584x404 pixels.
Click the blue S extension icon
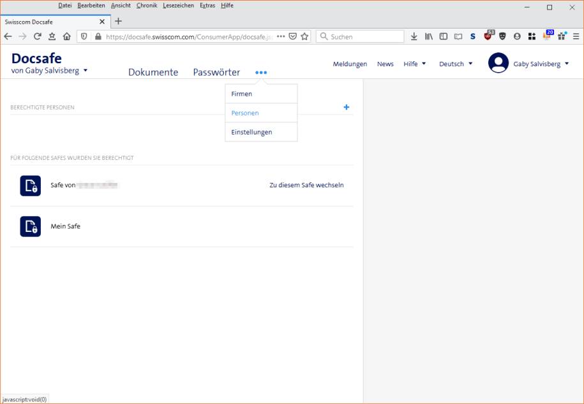473,36
